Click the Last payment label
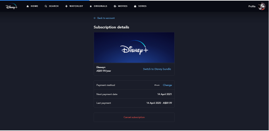Viewport: 269px width, 131px height. coord(104,103)
